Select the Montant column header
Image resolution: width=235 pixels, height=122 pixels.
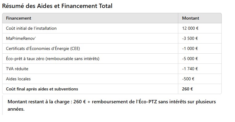[191, 18]
